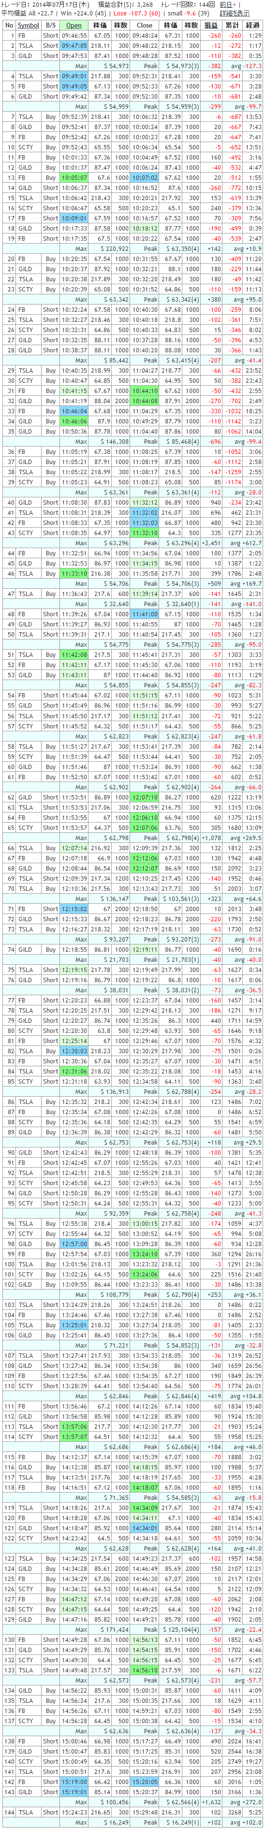Click highlighted open time 13:57:06
This screenshot has height=1828, width=265.
tap(74, 1427)
